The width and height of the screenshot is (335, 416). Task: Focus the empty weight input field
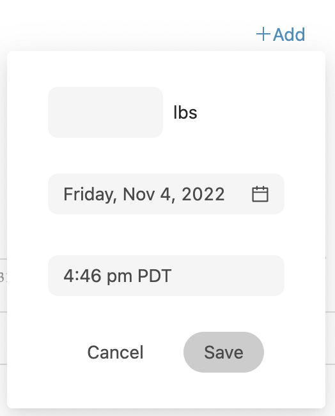click(105, 112)
